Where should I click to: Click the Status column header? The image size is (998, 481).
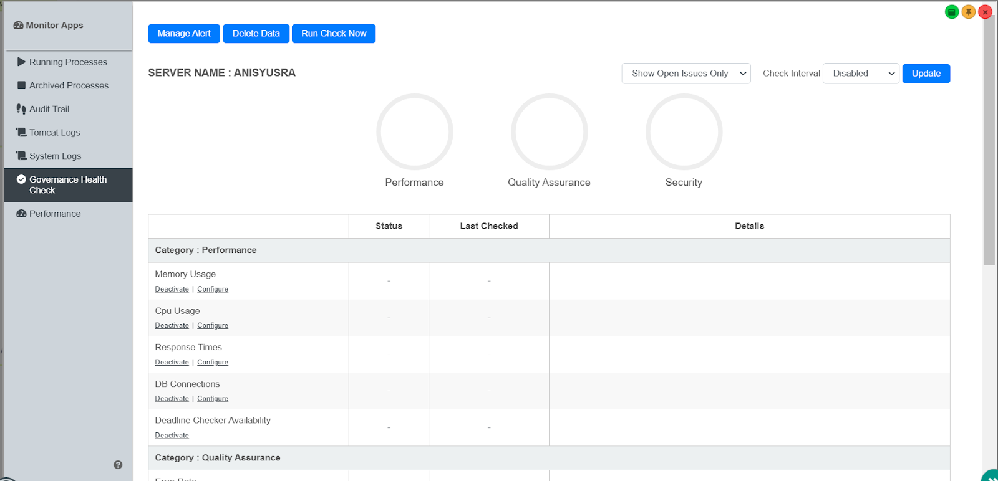click(x=389, y=226)
